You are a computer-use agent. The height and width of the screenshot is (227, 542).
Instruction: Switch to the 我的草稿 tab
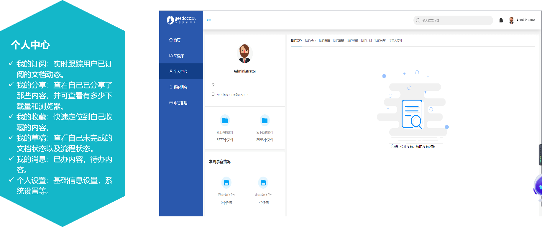[x=338, y=41]
